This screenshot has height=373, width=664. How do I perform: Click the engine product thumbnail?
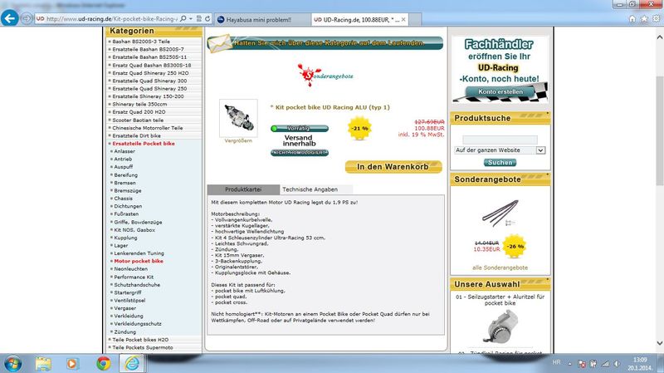tap(238, 118)
